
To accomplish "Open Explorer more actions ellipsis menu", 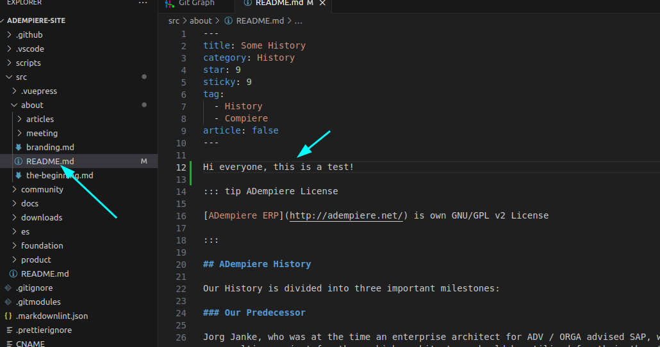I will 143,3.
